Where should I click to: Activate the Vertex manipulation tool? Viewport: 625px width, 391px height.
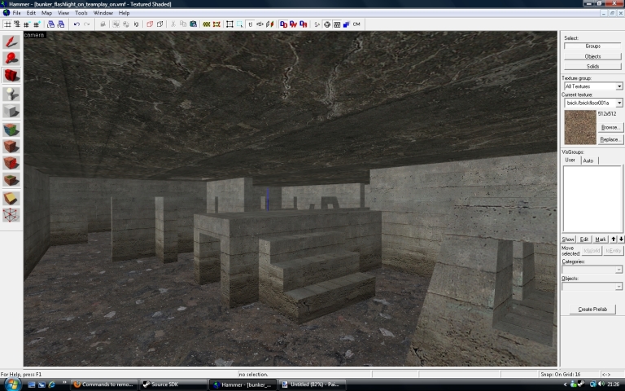pos(11,215)
